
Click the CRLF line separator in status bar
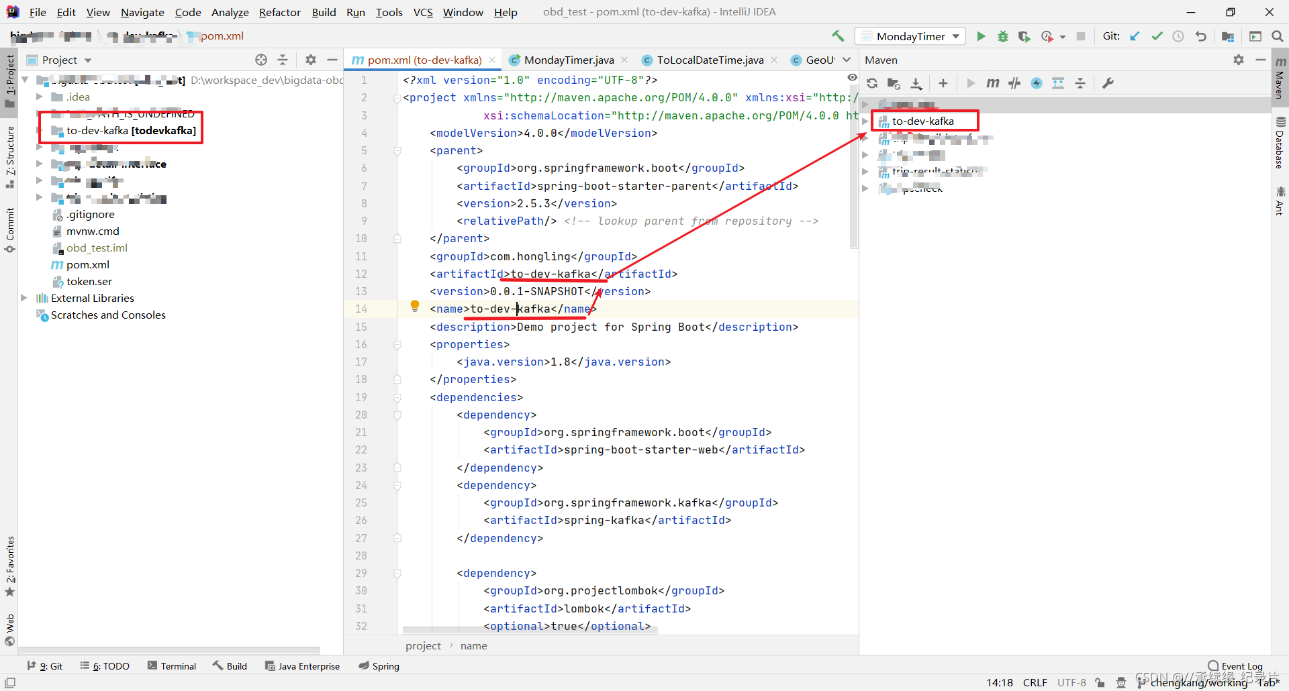pos(1035,682)
